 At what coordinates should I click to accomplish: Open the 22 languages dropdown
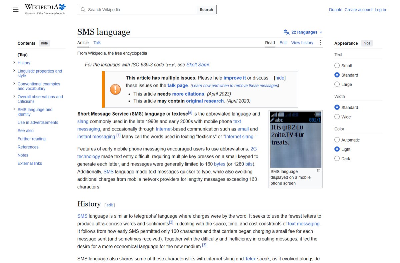pos(303,32)
